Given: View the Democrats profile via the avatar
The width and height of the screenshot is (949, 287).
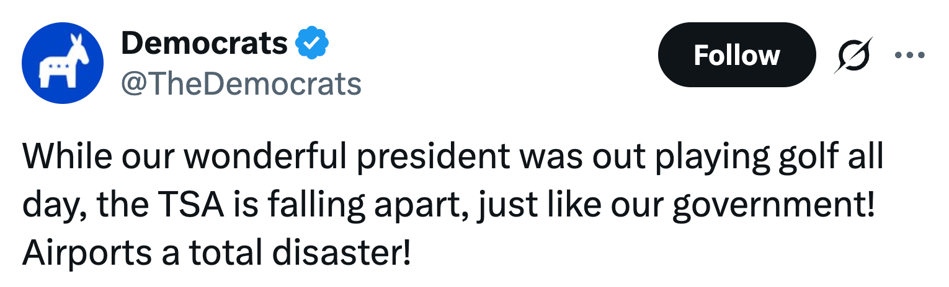Looking at the screenshot, I should click(62, 63).
